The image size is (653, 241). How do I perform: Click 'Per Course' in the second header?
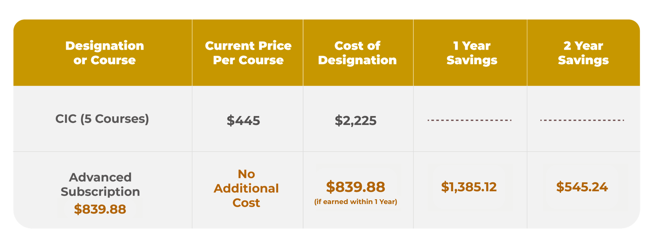point(248,60)
